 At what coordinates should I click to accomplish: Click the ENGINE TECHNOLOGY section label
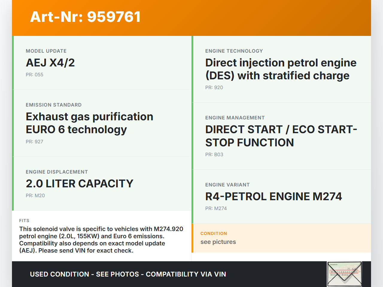234,51
